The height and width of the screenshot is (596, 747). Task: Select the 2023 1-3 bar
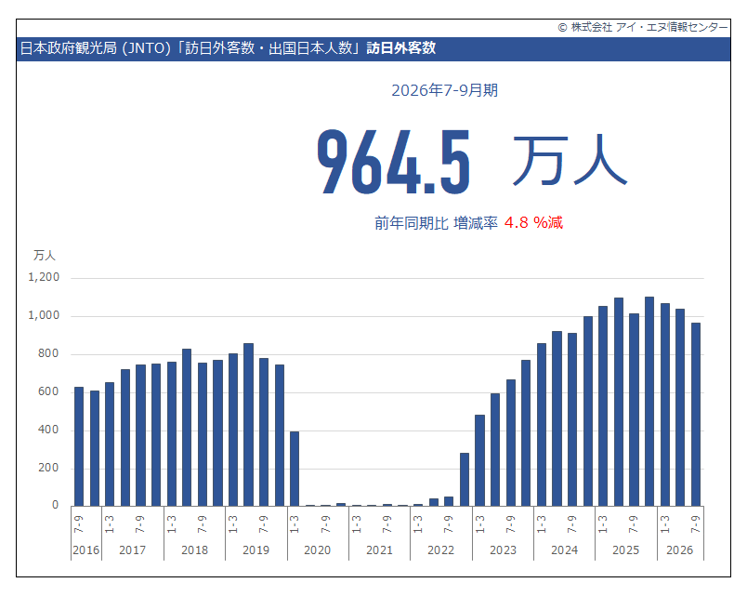pyautogui.click(x=479, y=460)
